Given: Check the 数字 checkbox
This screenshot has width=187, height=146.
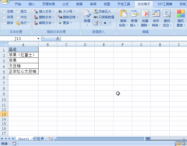Looking at the screenshot, I should coord(4,23).
